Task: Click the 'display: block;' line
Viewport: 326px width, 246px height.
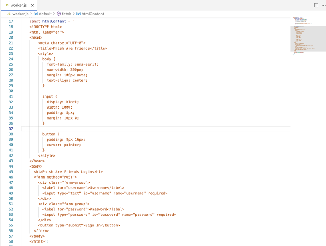Action: pyautogui.click(x=62, y=102)
